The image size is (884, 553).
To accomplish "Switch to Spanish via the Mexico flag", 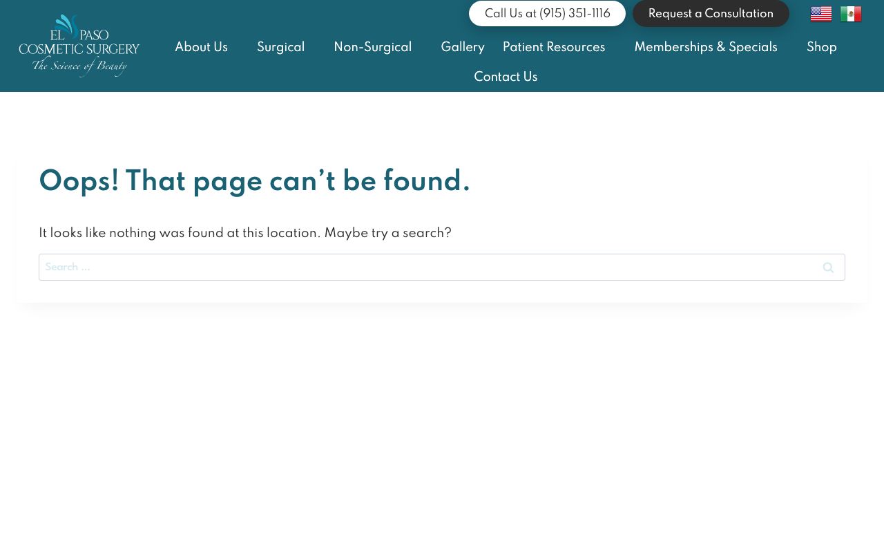I will (x=850, y=14).
